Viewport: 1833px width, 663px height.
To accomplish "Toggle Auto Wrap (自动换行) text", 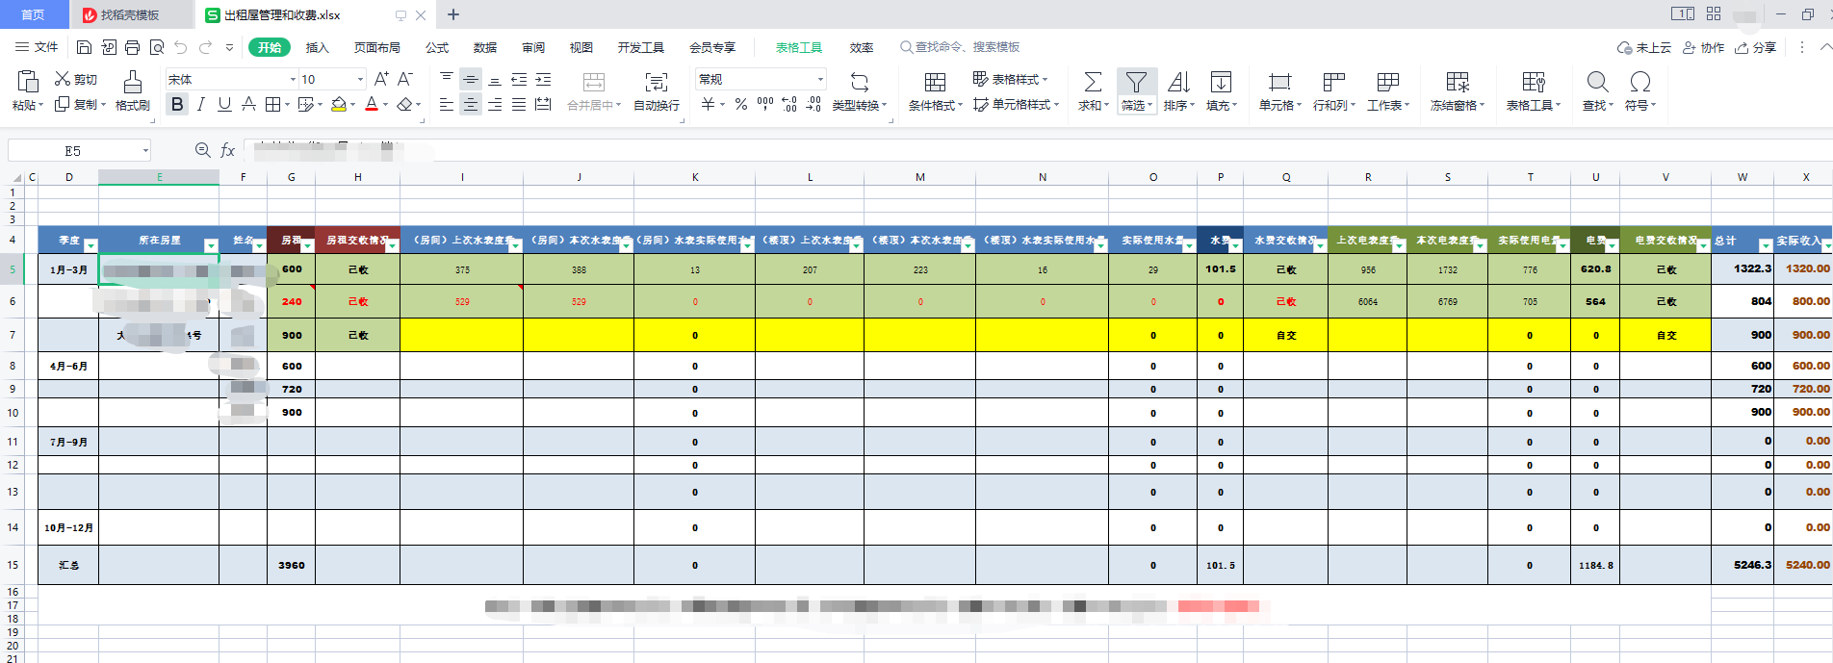I will (657, 91).
